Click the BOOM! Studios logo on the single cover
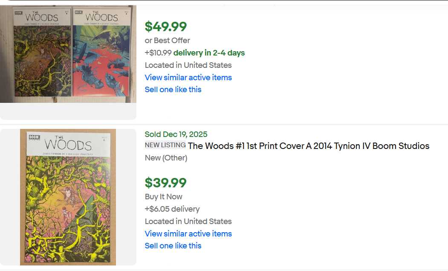 [x=35, y=137]
